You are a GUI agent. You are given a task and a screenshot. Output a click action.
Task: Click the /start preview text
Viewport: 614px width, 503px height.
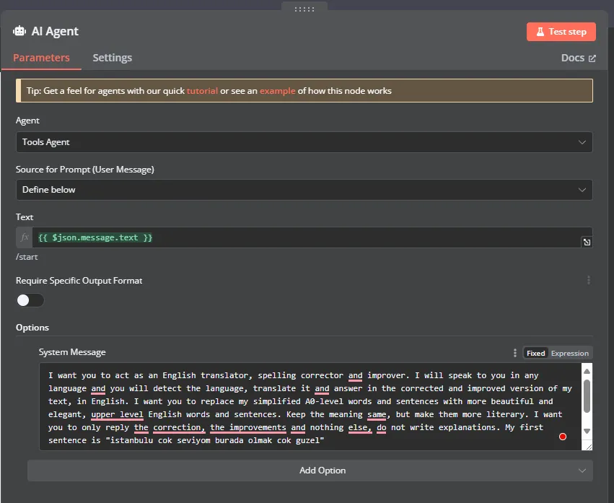click(x=27, y=257)
